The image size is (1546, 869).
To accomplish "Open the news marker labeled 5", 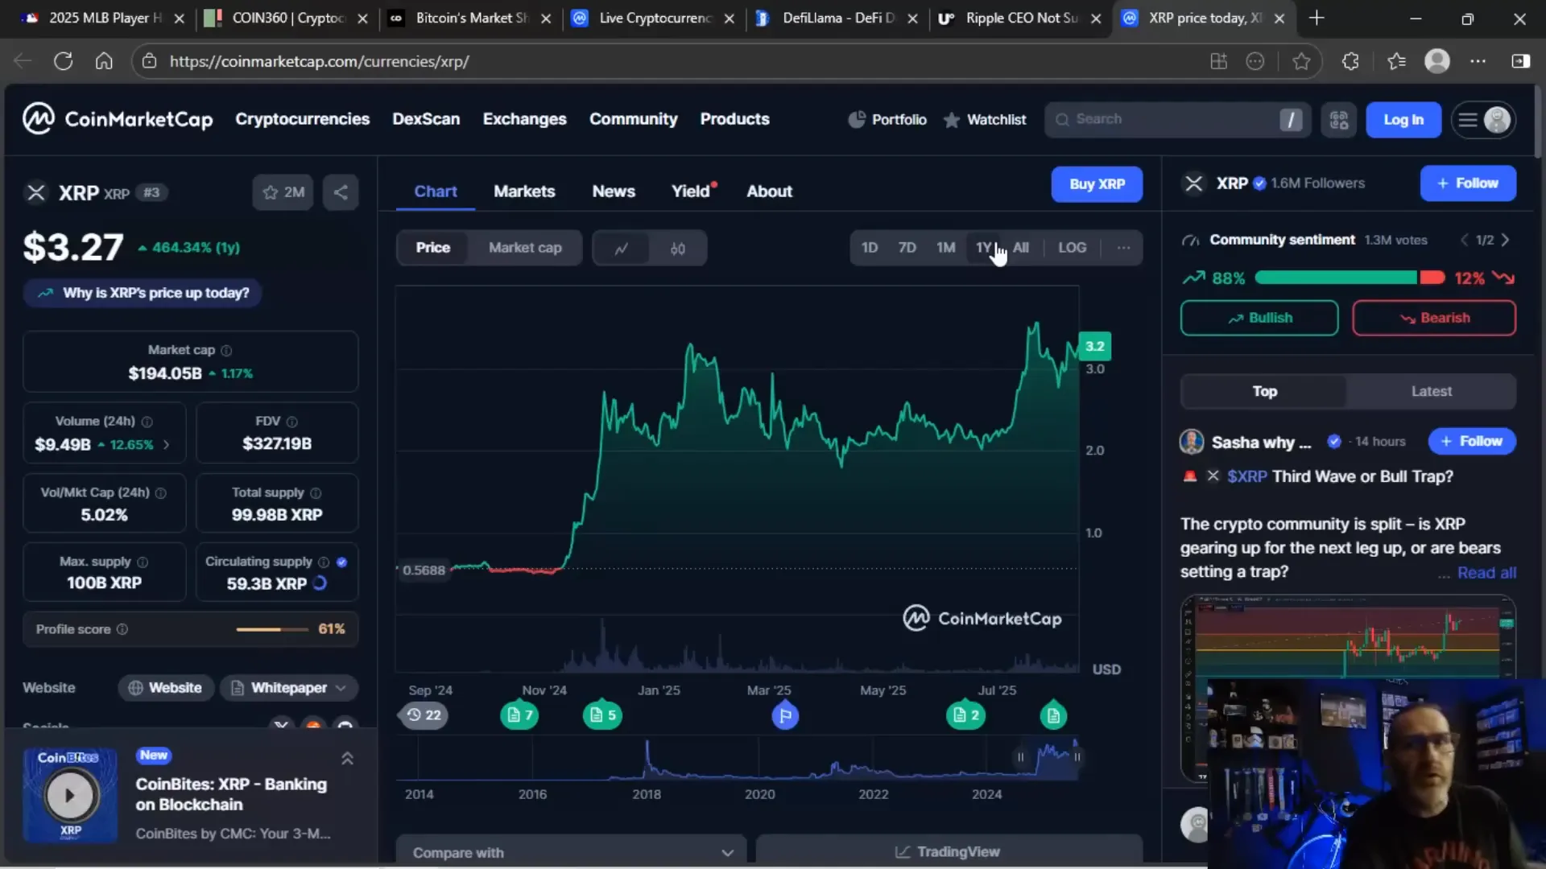I will 602,715.
